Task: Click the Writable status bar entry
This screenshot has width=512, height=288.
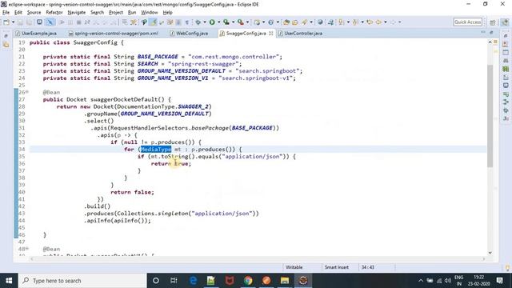Action: click(x=294, y=267)
